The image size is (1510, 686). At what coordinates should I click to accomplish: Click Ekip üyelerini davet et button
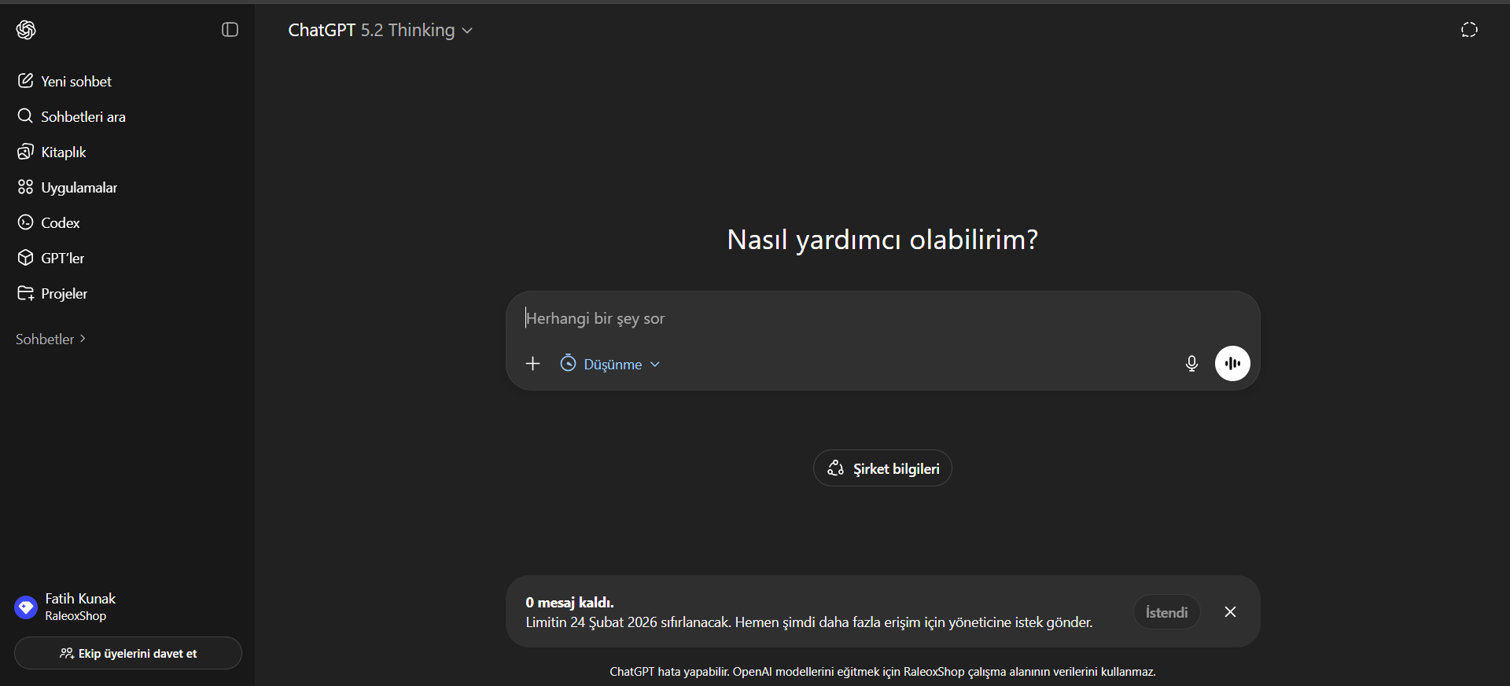[128, 653]
